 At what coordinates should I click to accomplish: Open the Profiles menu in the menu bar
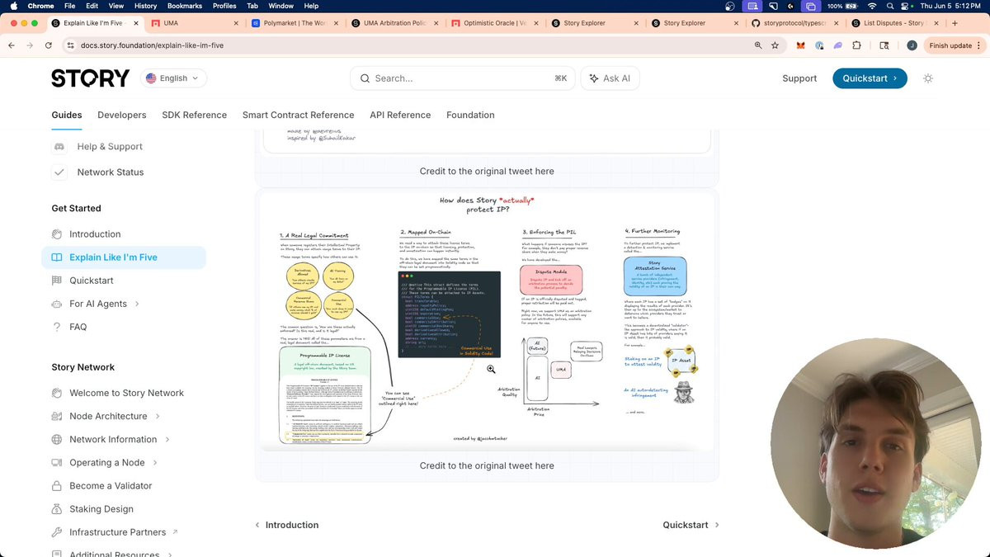[x=224, y=6]
